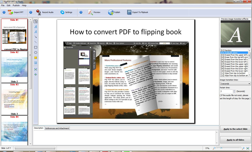Open the Image transition time dropdown
This screenshot has width=252, height=152.
235,84
